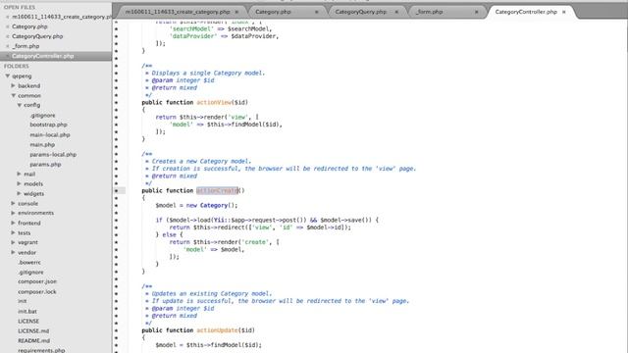Screen dimensions: 628x353
Task: Close _form.php in Open Files list
Action: coord(7,46)
